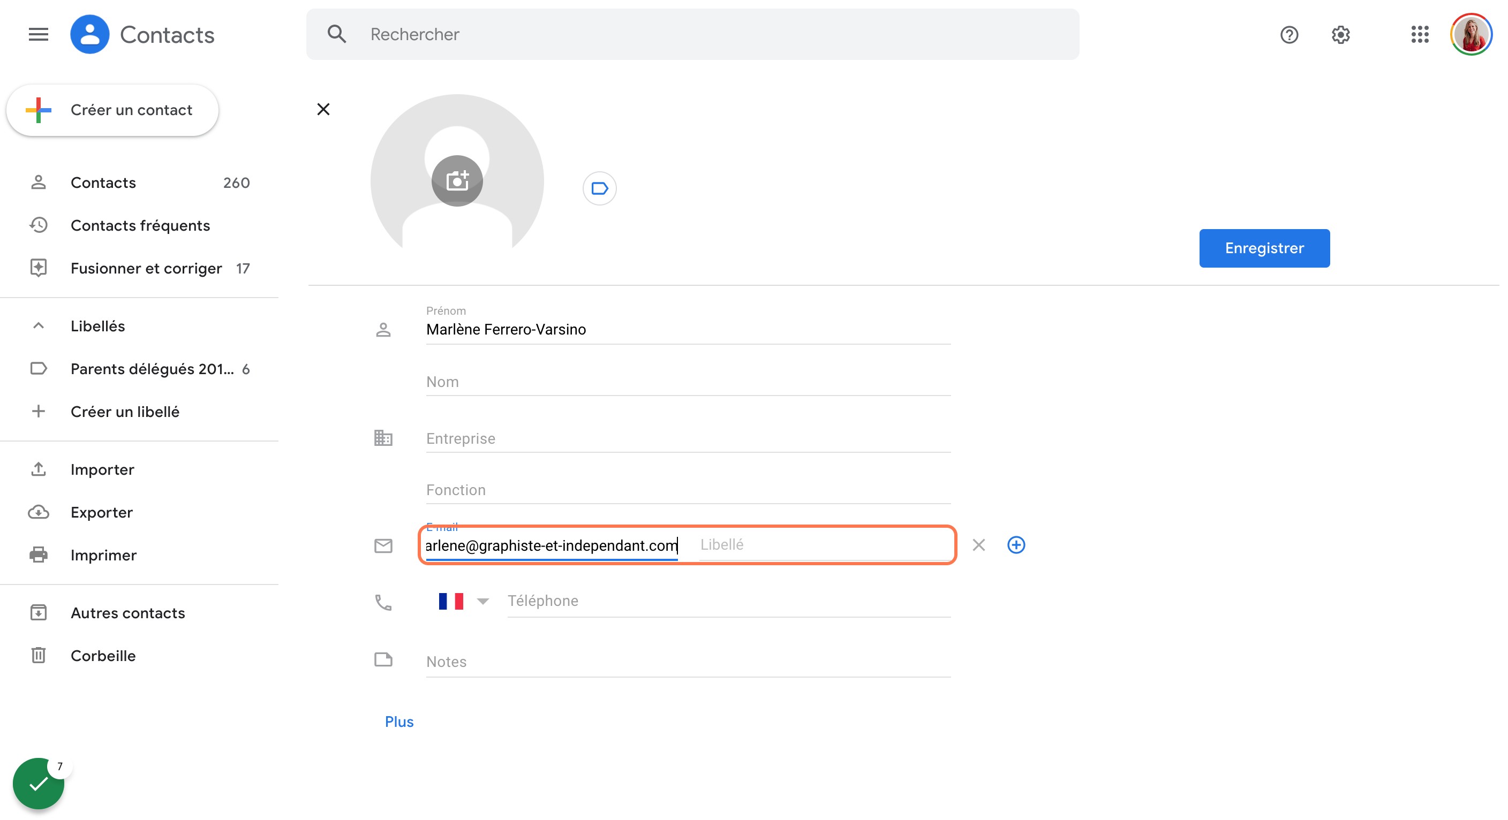Screen dimensions: 1508x820
Task: Click Imprimer in sidebar
Action: [139, 555]
